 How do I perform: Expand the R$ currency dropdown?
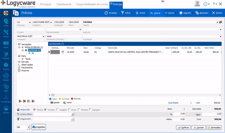(x=28, y=127)
